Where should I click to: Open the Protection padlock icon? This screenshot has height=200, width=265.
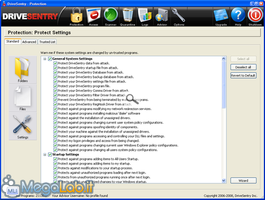tap(77, 17)
